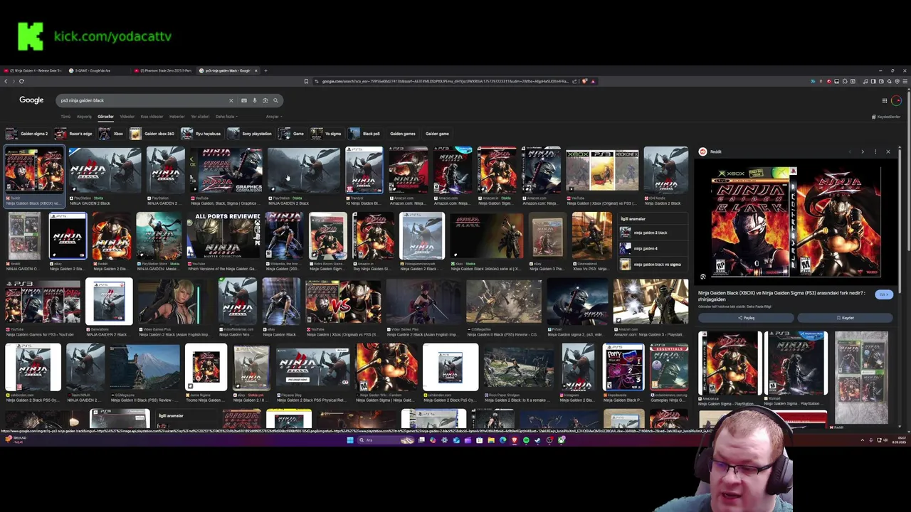
Task: Switch to 'S-GAME - Google'da Ara' tab
Action: click(x=97, y=70)
